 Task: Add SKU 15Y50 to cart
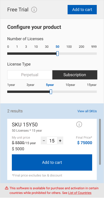52,162
